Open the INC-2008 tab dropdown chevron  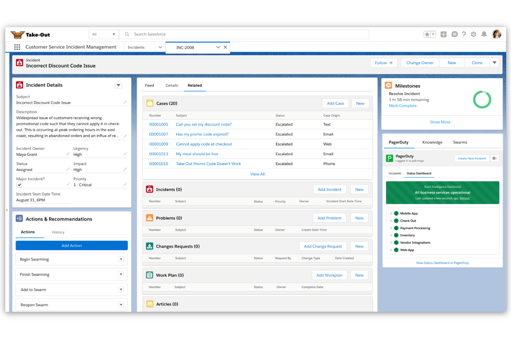[x=218, y=47]
